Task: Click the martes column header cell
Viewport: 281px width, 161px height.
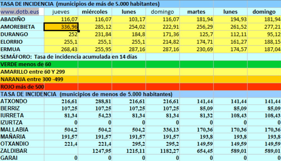Action: [196, 12]
